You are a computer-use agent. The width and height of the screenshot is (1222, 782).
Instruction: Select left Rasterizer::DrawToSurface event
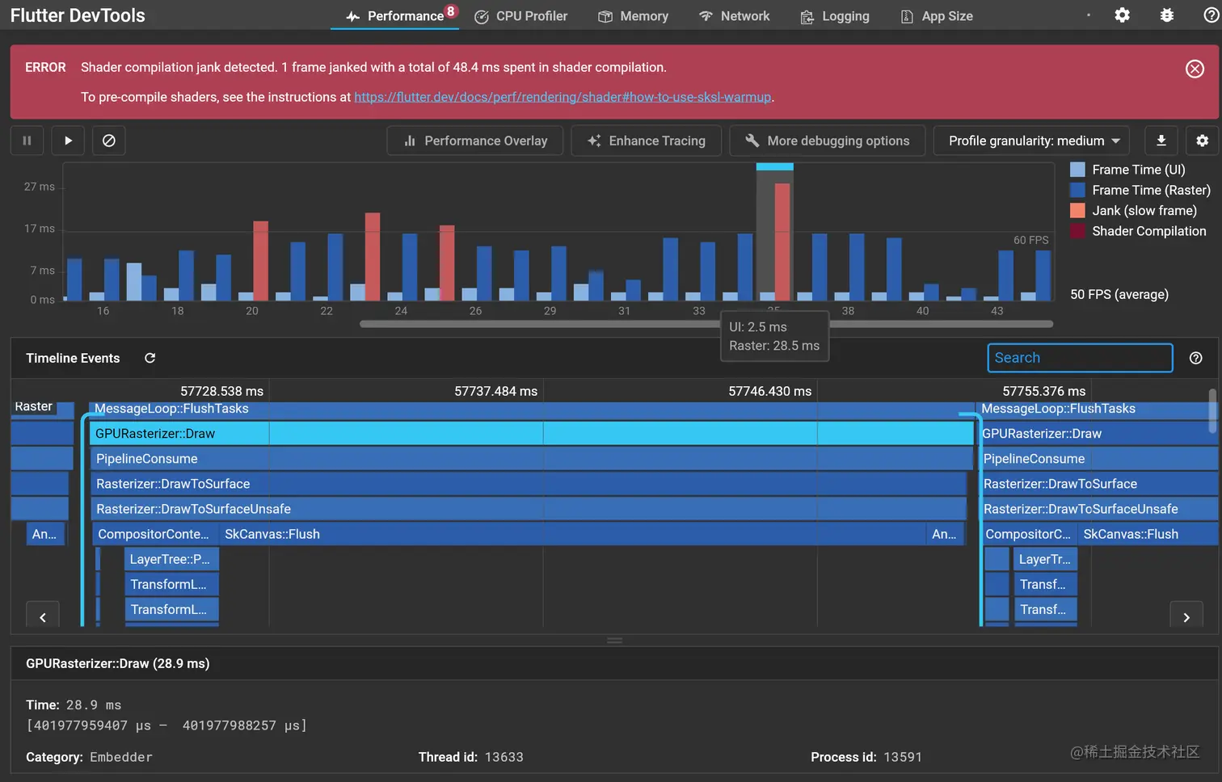529,484
